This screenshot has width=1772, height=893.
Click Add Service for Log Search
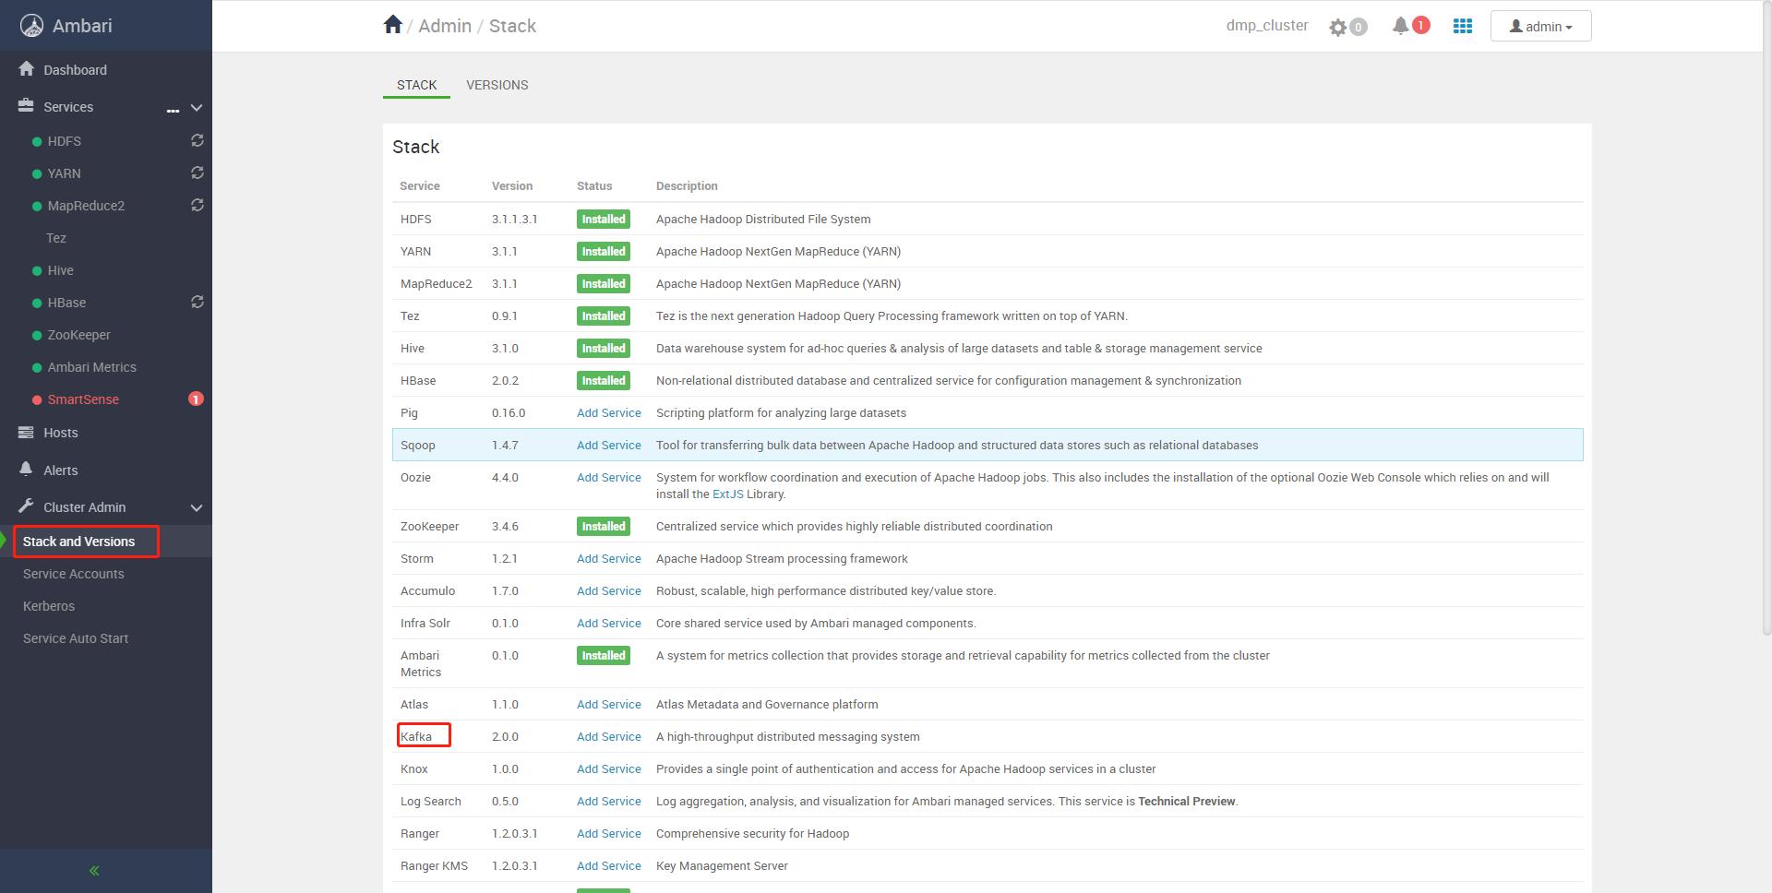[609, 801]
